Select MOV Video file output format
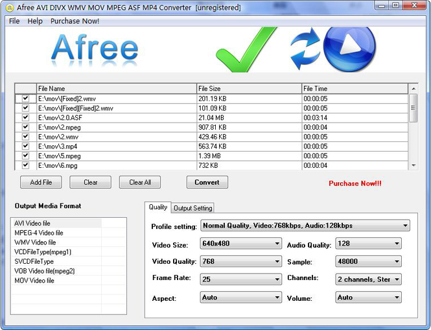431x330 pixels. [56, 281]
